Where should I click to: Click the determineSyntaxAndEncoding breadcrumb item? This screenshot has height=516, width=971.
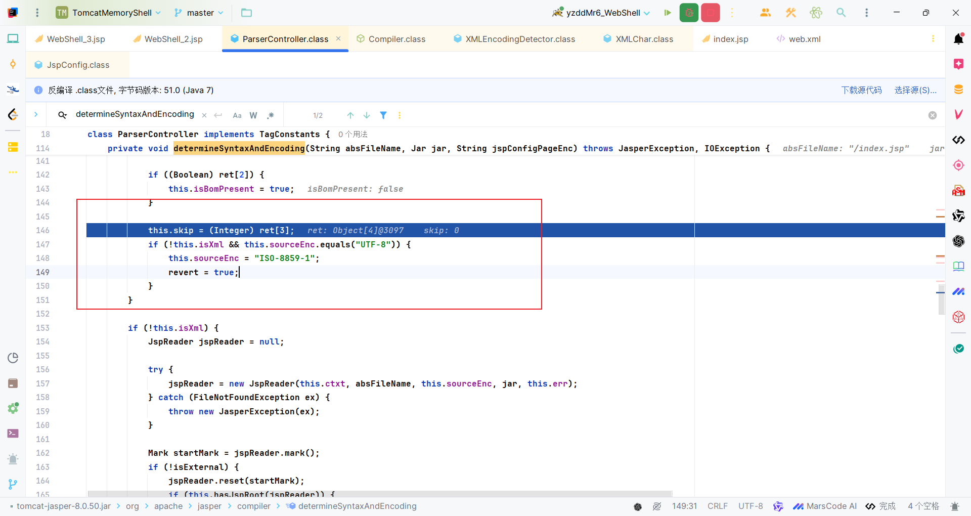[x=351, y=506]
